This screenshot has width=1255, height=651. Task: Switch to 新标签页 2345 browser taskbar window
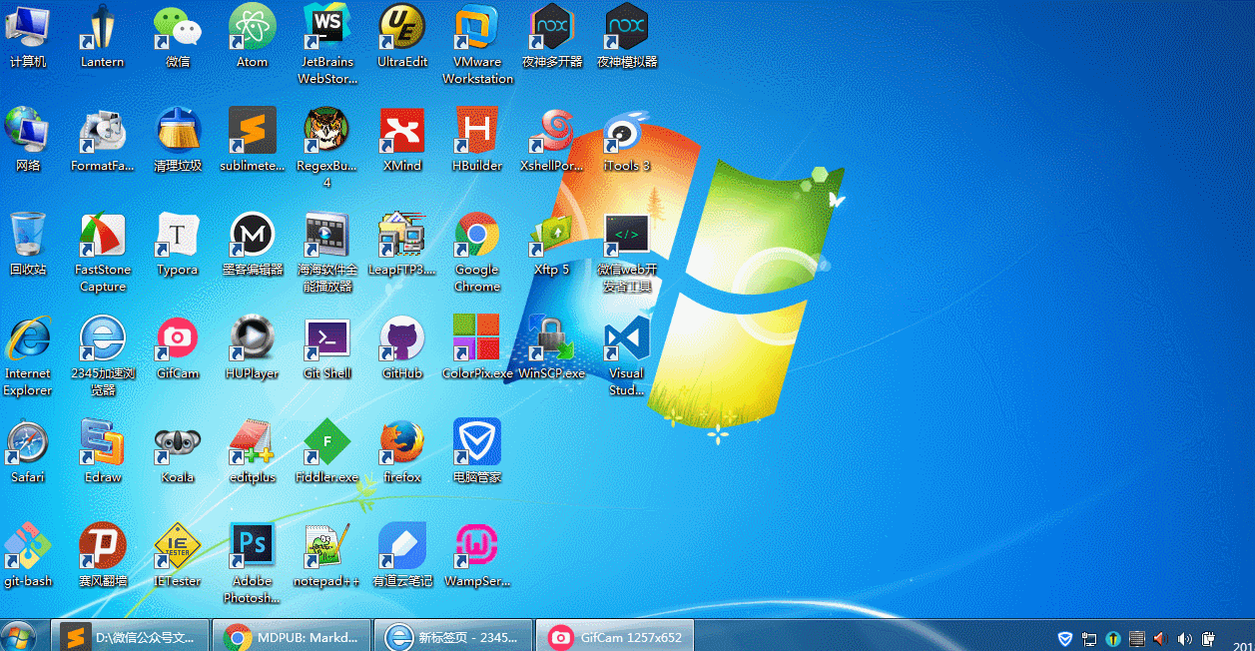pos(454,636)
